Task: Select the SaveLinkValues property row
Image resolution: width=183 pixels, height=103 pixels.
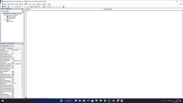Action: pos(11,94)
